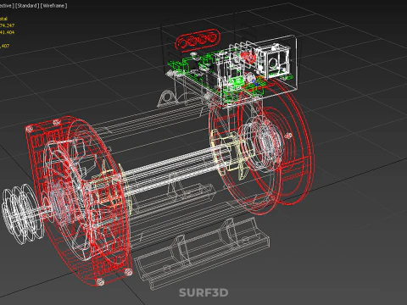The height and width of the screenshot is (305, 407).
Task: Open the [Wireframe] display mode menu
Action: [x=53, y=6]
